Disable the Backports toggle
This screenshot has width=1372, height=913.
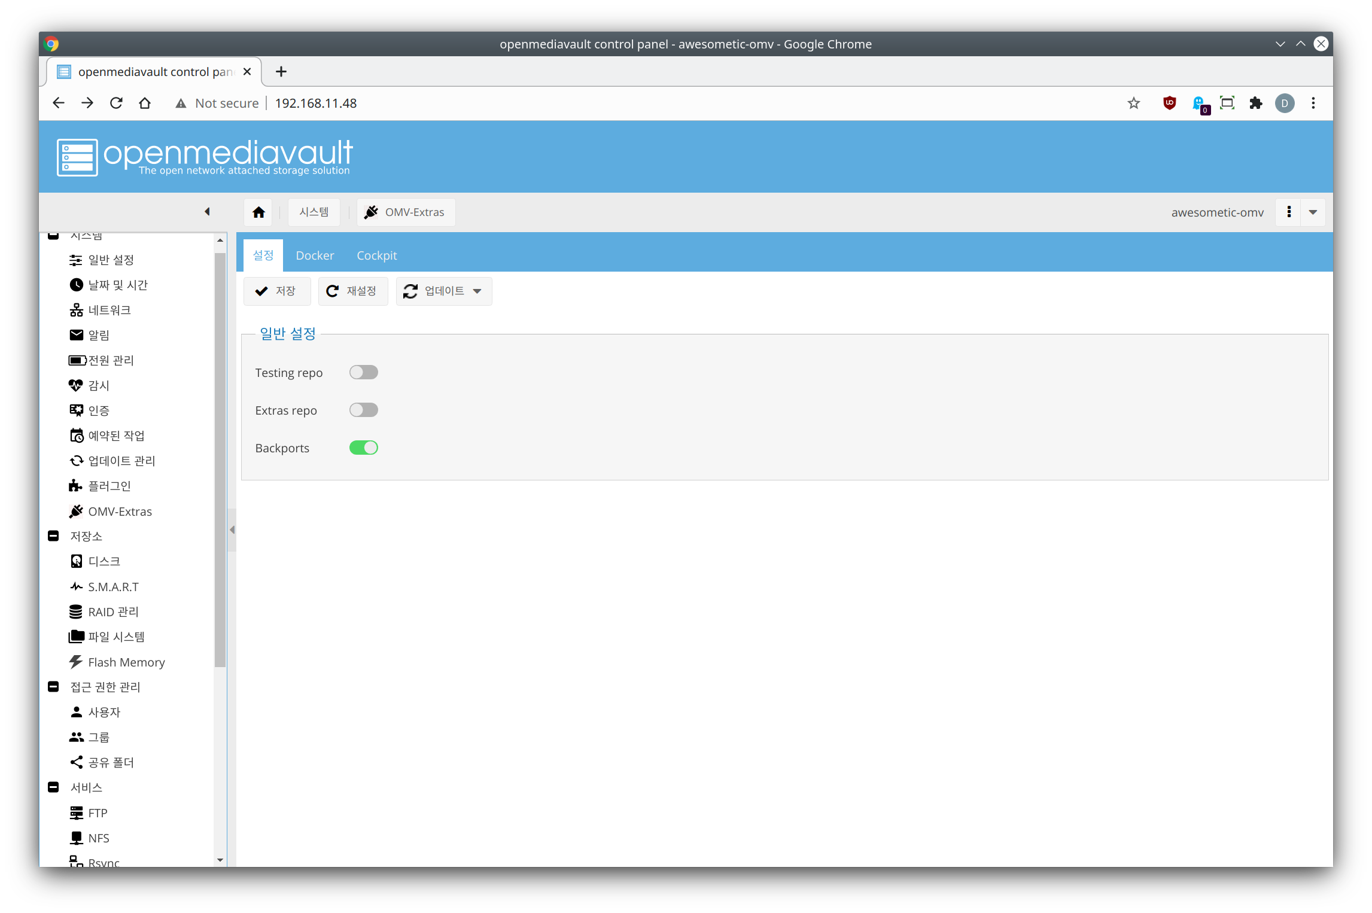(x=363, y=448)
